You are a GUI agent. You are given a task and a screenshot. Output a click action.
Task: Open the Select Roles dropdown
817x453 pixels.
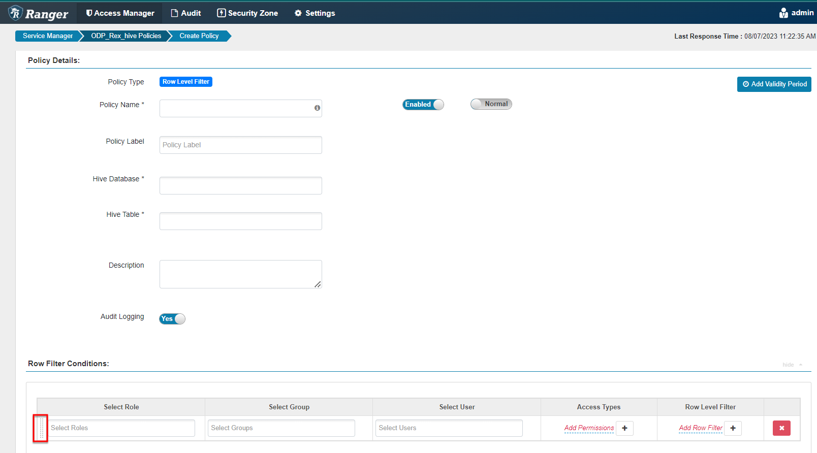pos(121,428)
